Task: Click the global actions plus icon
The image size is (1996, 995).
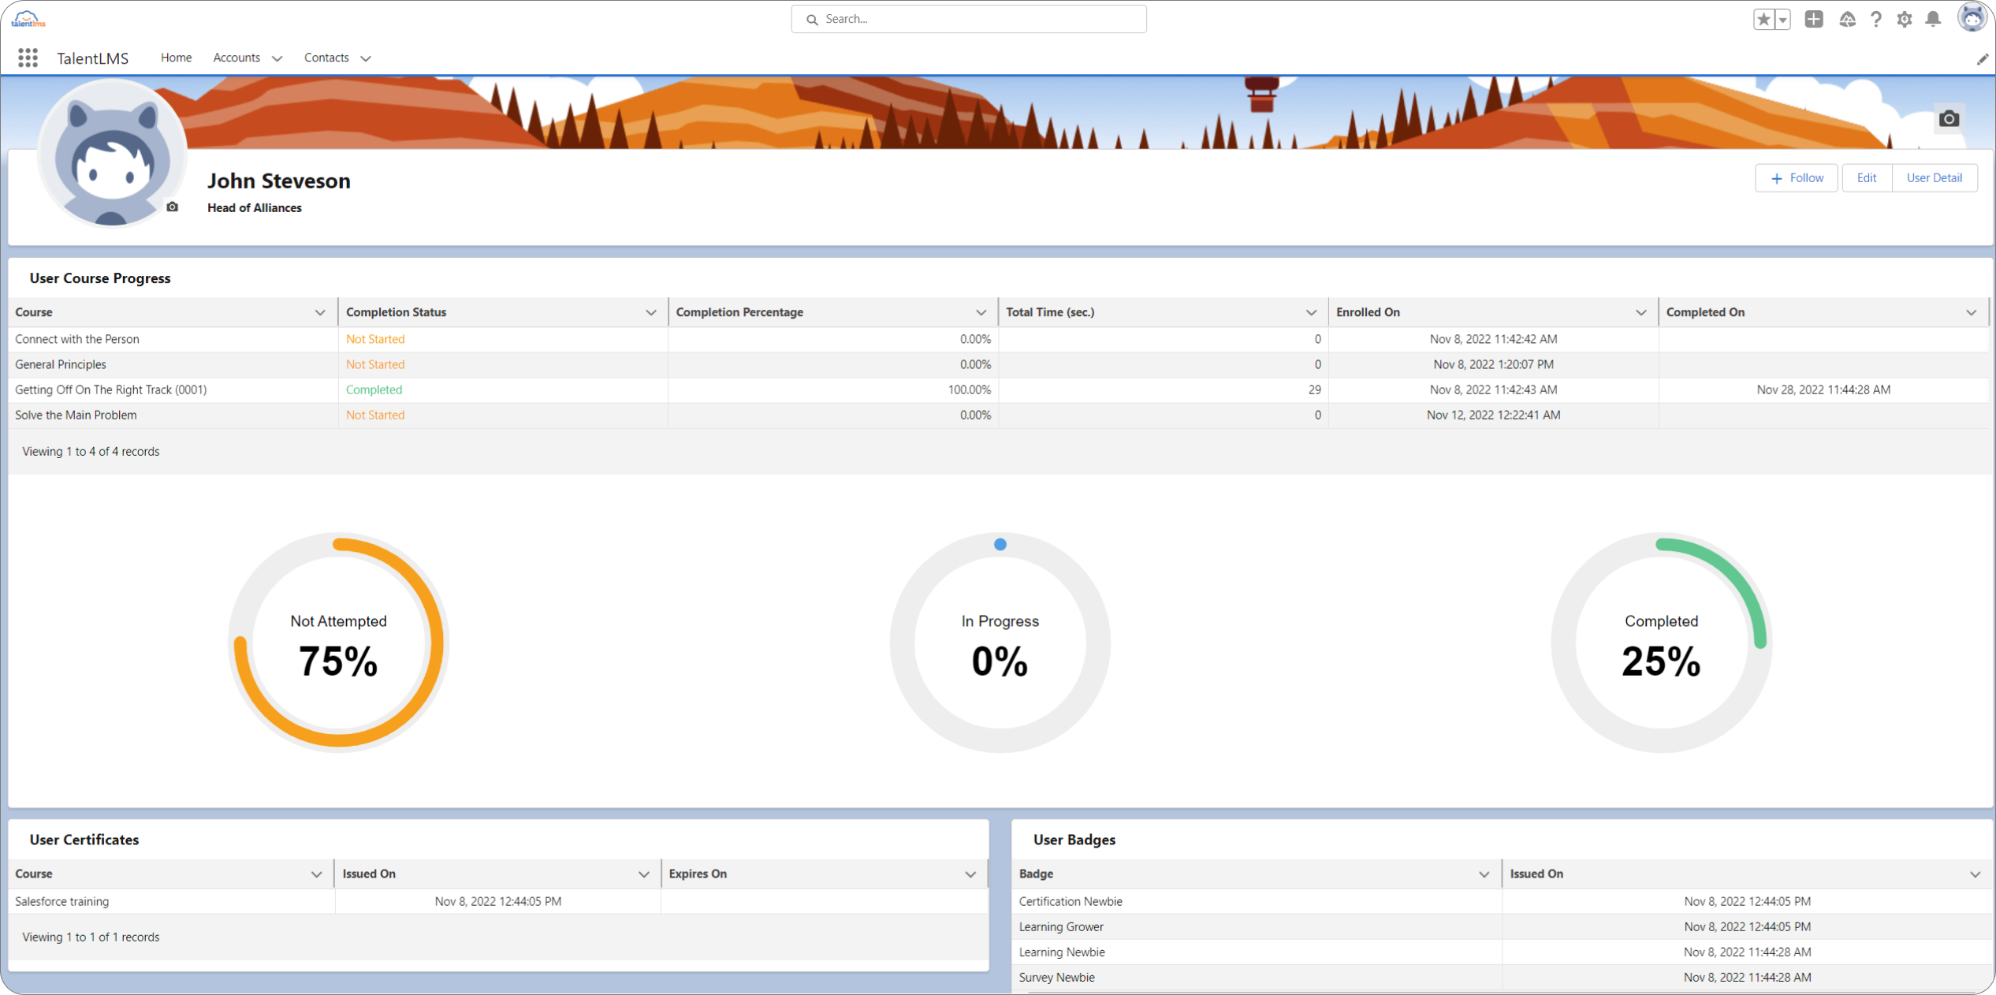Action: [1814, 19]
